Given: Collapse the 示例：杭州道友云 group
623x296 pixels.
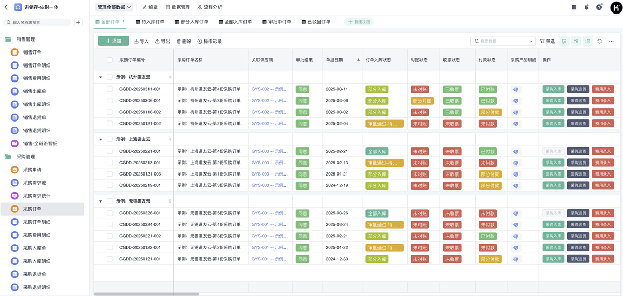Looking at the screenshot, I should click(101, 77).
